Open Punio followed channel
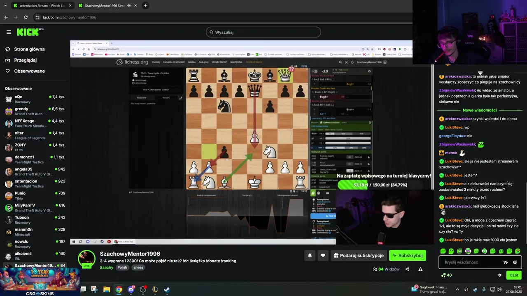 click(x=35, y=196)
